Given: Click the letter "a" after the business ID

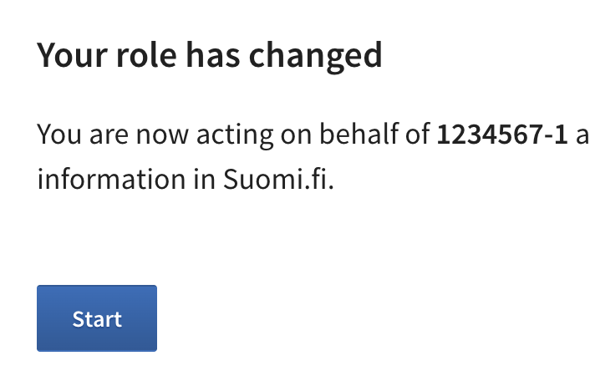Looking at the screenshot, I should (582, 134).
